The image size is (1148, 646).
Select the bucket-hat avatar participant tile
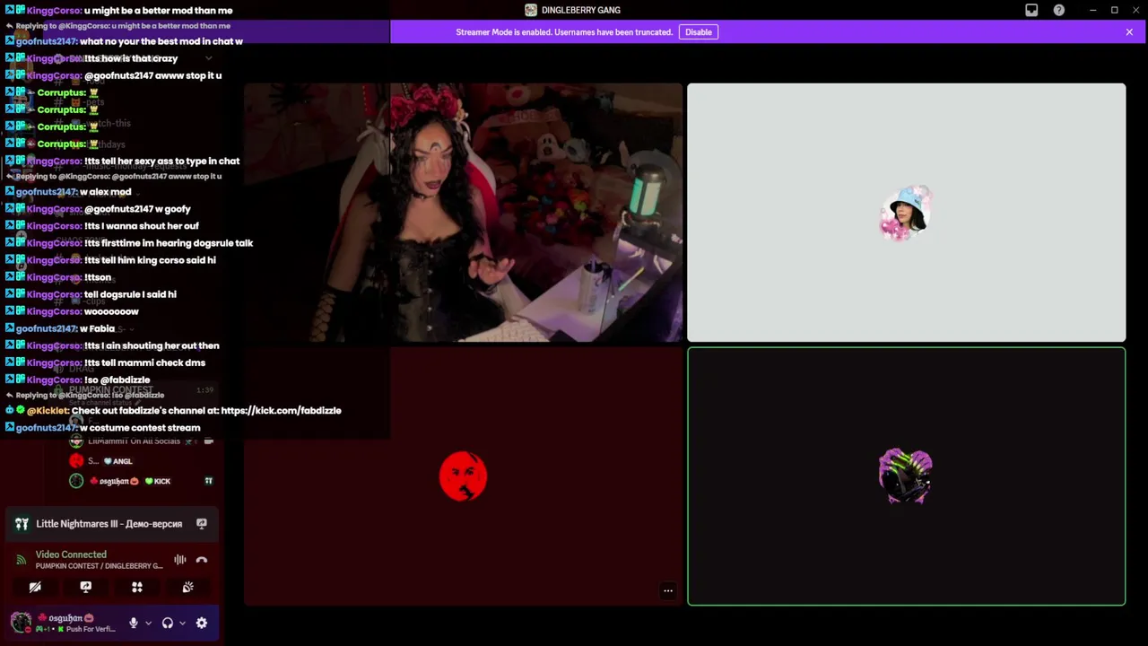point(906,213)
